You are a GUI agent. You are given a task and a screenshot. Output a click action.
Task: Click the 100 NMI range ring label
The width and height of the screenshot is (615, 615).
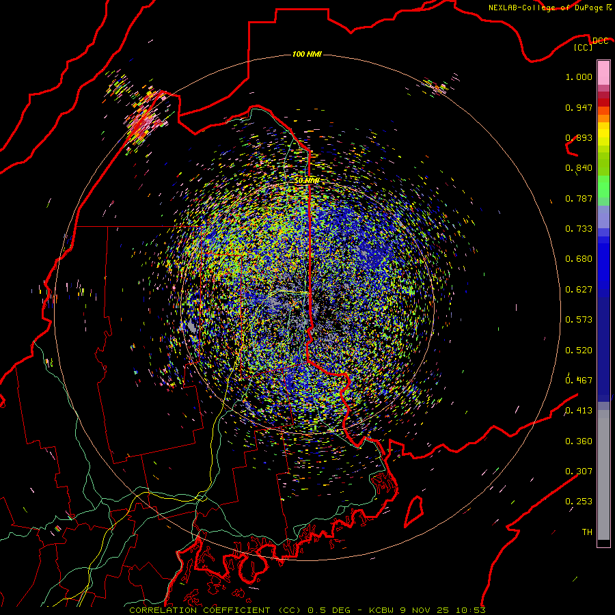tap(307, 54)
